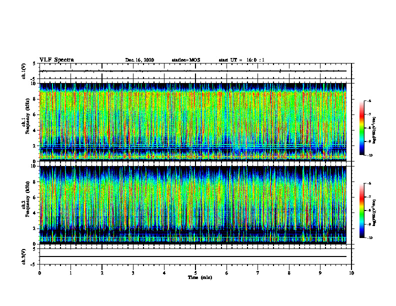Screen dimensions: 396x306
Task: Click the "-5" tick on the ch.3(V) axis
Action: [x=33, y=264]
